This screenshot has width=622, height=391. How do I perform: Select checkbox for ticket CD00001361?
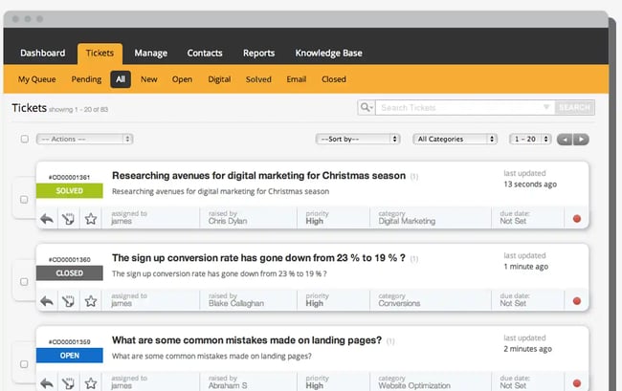coord(24,200)
